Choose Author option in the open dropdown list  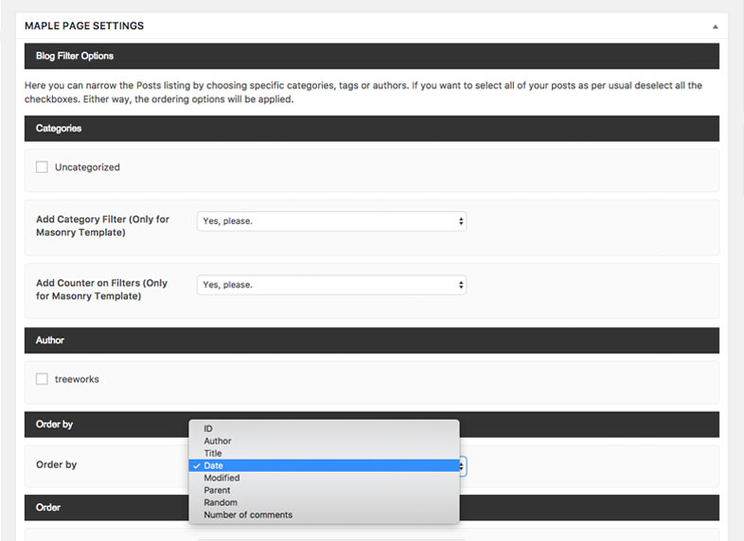(218, 441)
